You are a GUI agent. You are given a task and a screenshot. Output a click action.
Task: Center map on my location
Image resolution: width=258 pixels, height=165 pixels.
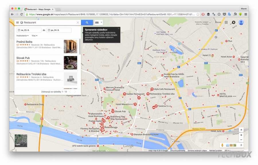[241, 130]
